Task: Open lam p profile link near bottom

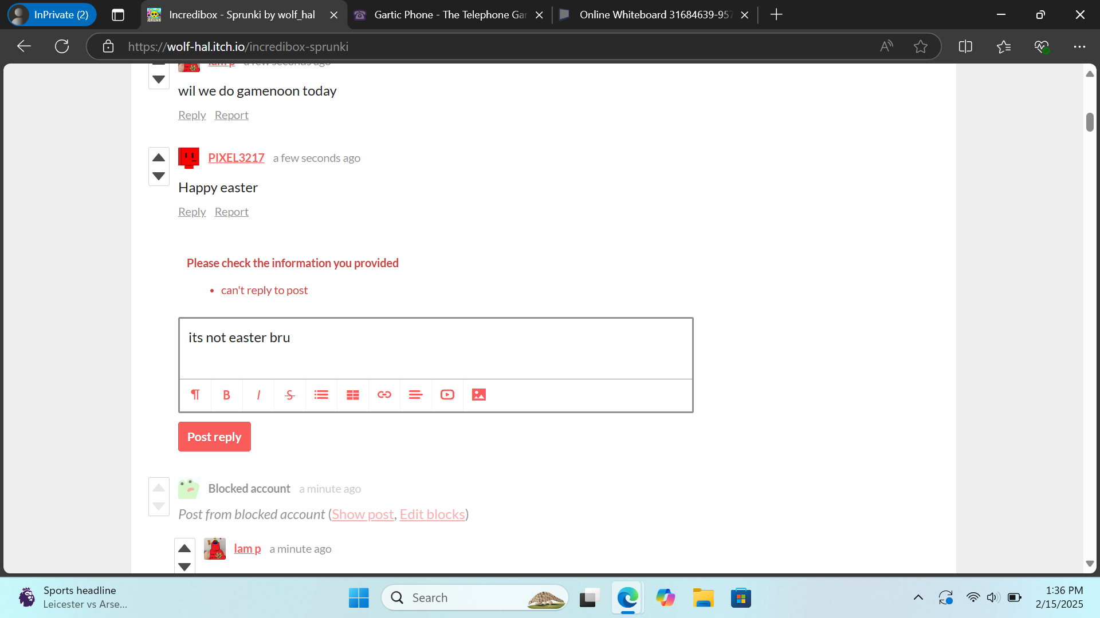Action: click(x=247, y=549)
